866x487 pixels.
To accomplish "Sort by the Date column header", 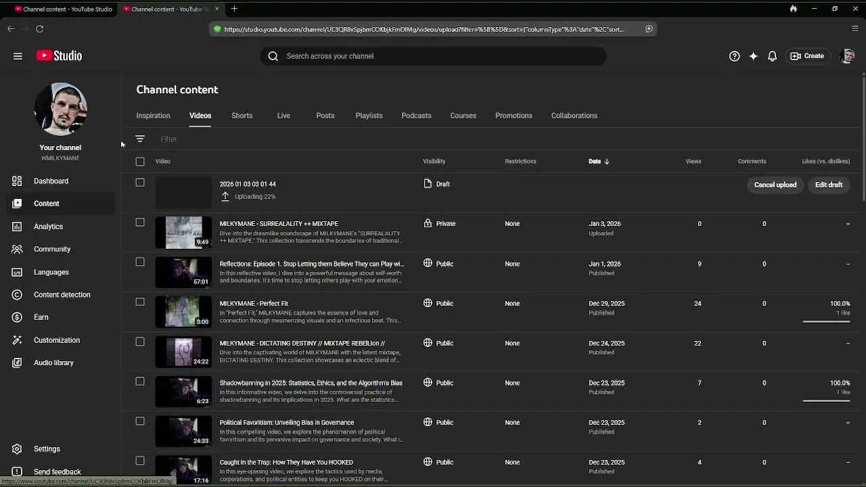I will coord(599,162).
